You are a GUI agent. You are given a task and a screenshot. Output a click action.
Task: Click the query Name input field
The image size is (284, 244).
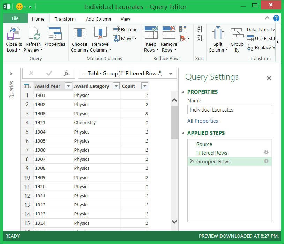230,109
